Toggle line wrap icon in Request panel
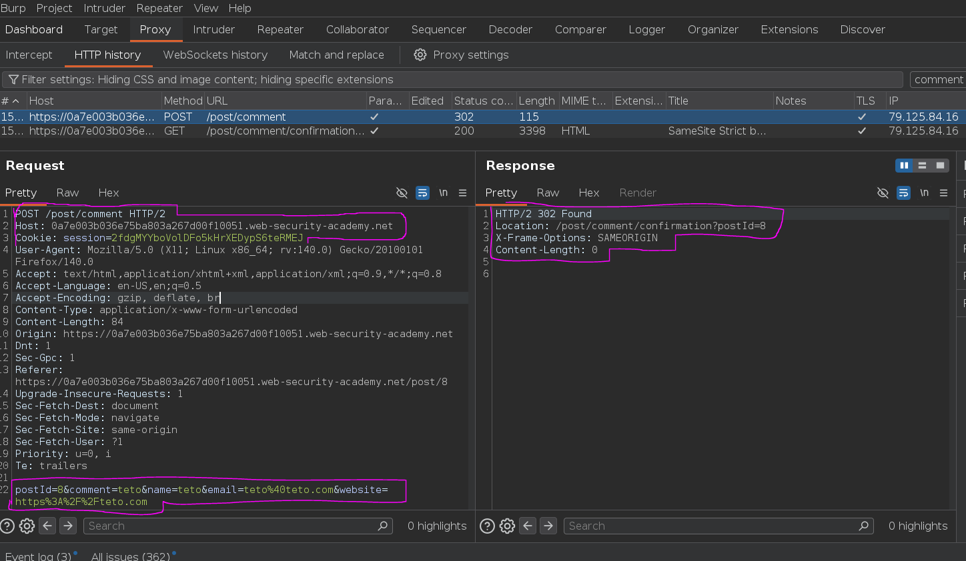Viewport: 966px width, 561px height. [422, 193]
